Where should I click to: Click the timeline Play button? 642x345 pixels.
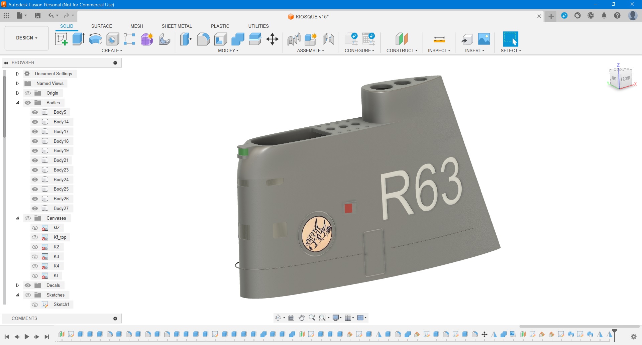pyautogui.click(x=27, y=337)
